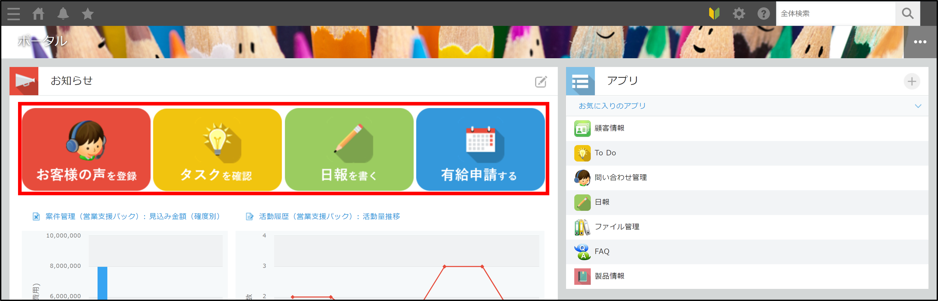Viewport: 938px width, 301px height.
Task: Open help using the question mark icon
Action: tap(763, 13)
